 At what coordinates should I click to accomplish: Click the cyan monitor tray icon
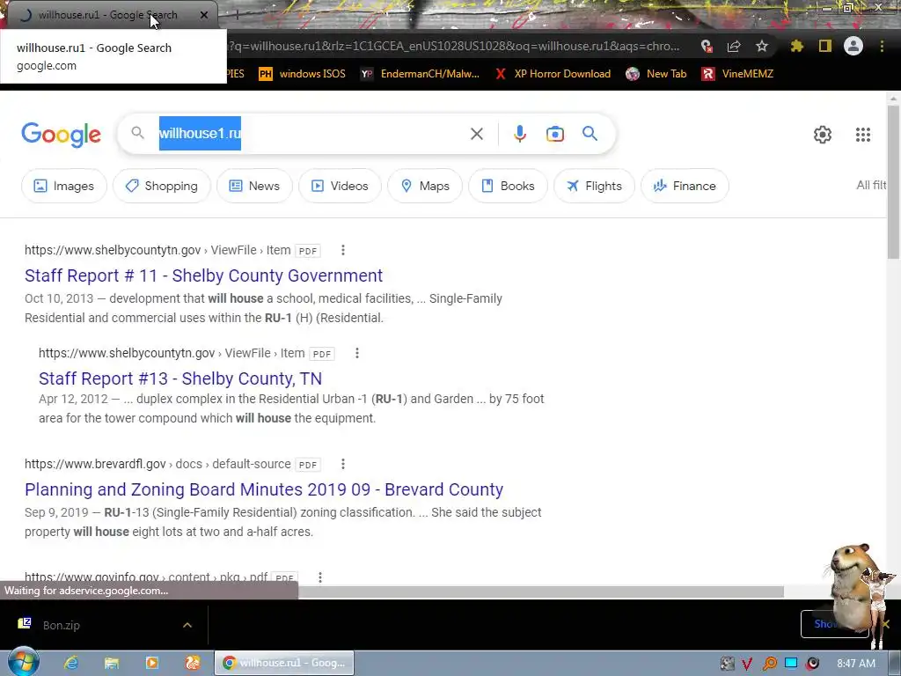[791, 664]
